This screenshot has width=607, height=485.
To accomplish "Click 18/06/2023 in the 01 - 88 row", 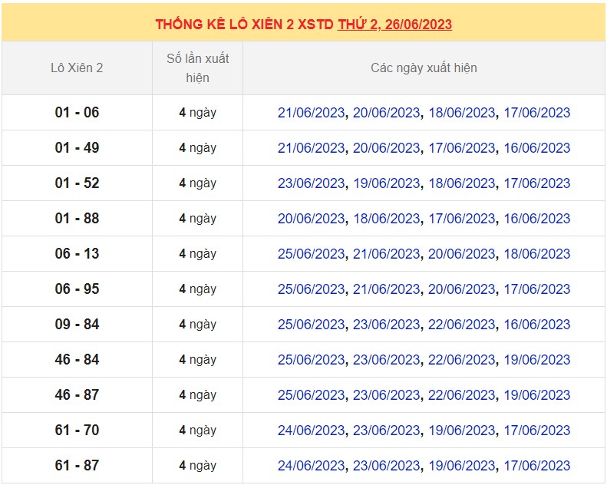I will pos(386,219).
